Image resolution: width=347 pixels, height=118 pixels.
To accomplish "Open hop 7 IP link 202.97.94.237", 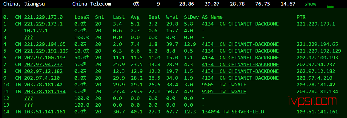I will [x=43, y=65].
